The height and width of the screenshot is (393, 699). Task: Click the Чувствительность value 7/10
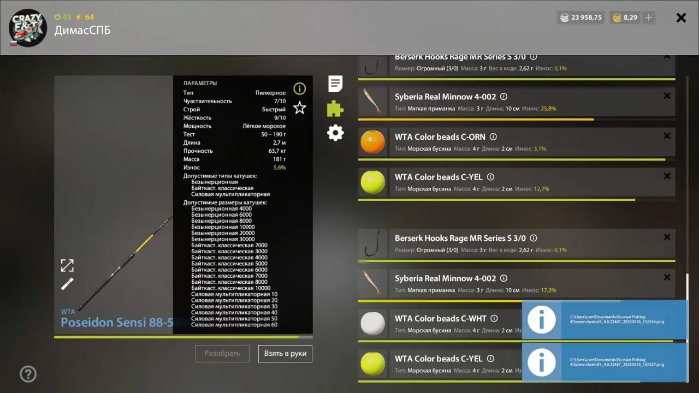[280, 101]
